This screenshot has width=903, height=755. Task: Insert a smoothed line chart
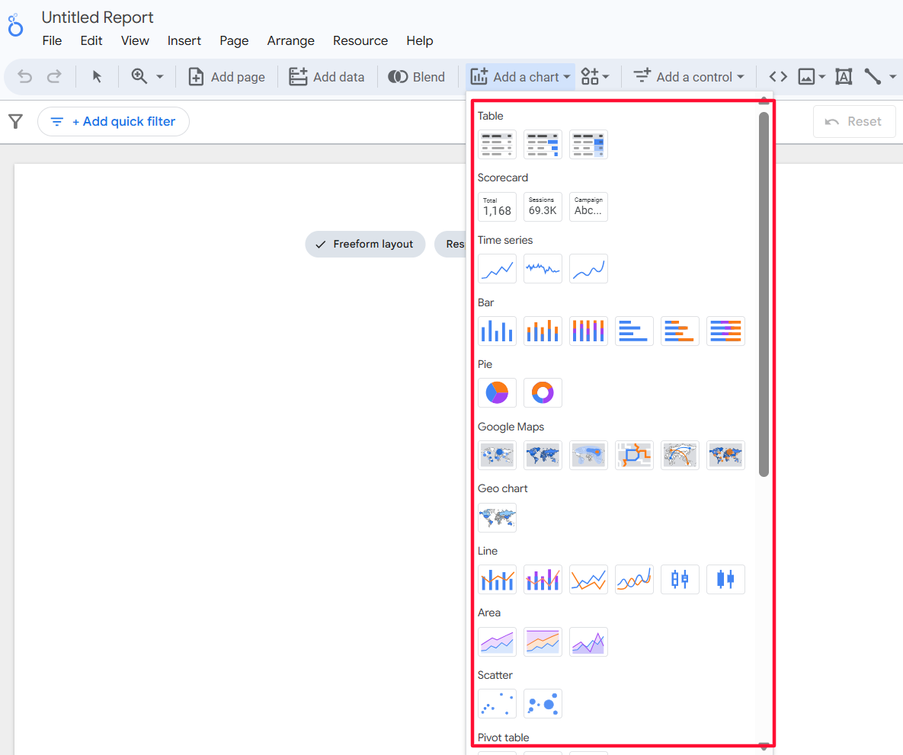click(x=634, y=579)
